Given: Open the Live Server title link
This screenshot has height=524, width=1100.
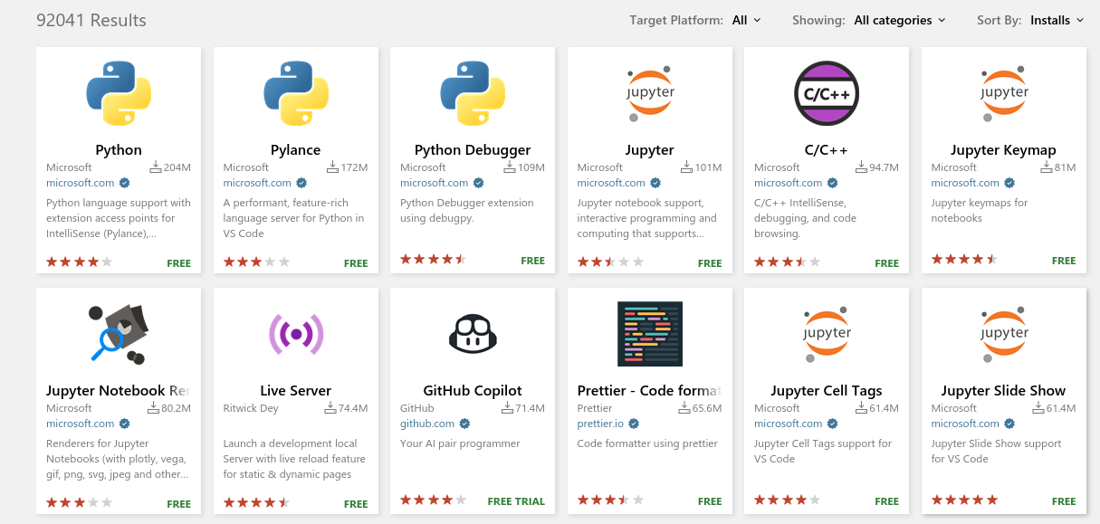Looking at the screenshot, I should (x=296, y=391).
